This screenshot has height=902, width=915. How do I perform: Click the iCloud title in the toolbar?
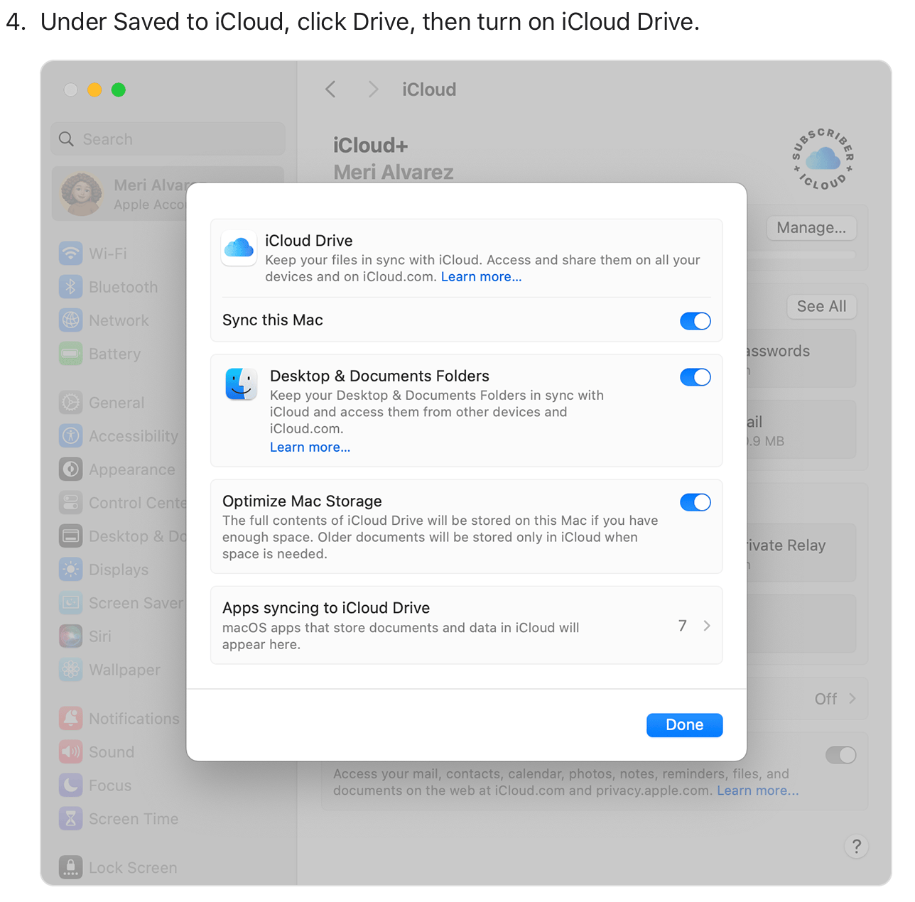coord(429,89)
